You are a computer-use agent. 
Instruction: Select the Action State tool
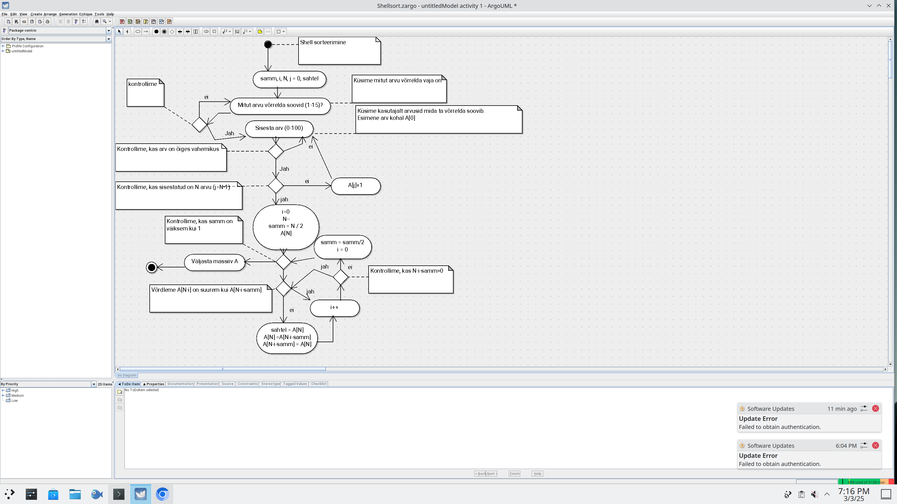point(138,32)
